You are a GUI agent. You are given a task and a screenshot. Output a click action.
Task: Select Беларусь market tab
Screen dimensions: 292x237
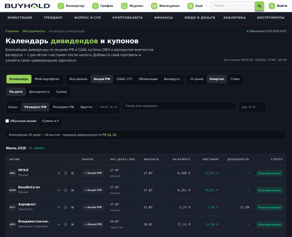[172, 79]
